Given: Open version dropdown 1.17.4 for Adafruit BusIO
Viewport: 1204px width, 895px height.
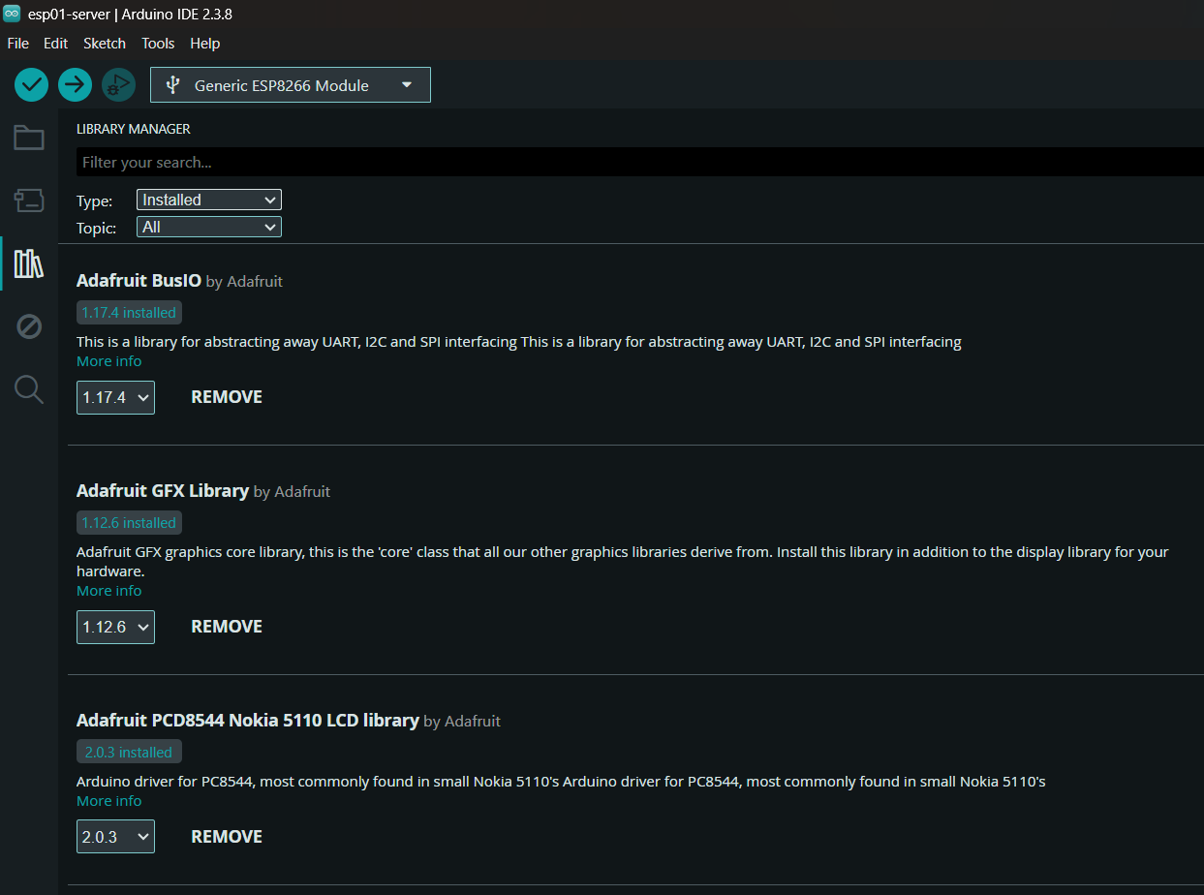Looking at the screenshot, I should tap(115, 397).
